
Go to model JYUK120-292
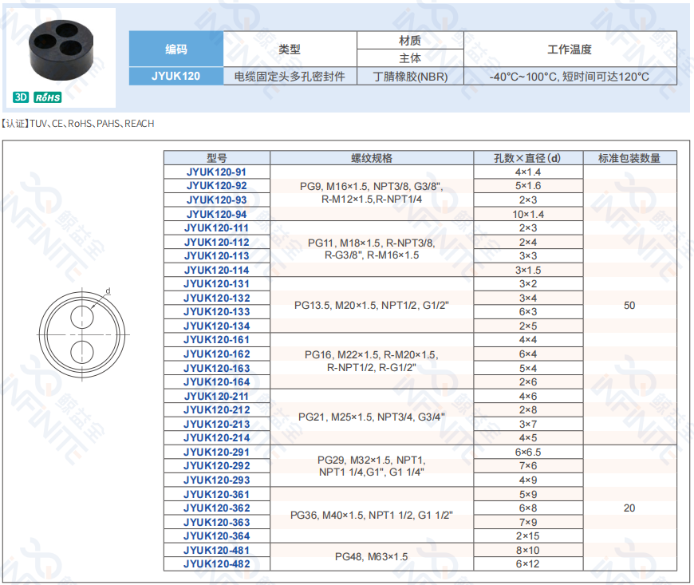pos(216,466)
